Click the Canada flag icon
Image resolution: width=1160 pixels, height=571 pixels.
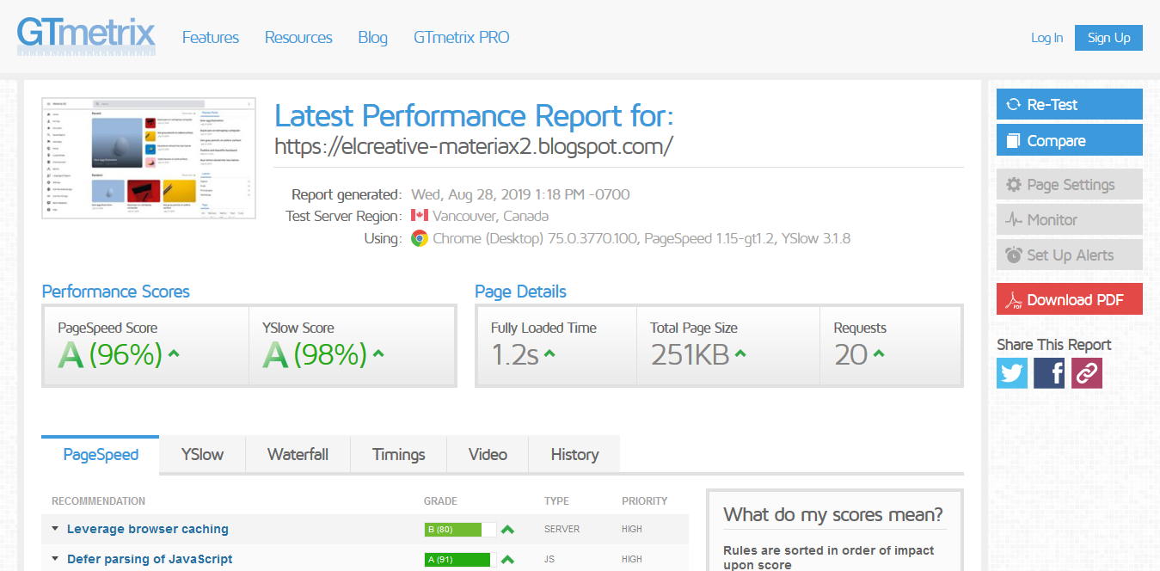pyautogui.click(x=420, y=216)
